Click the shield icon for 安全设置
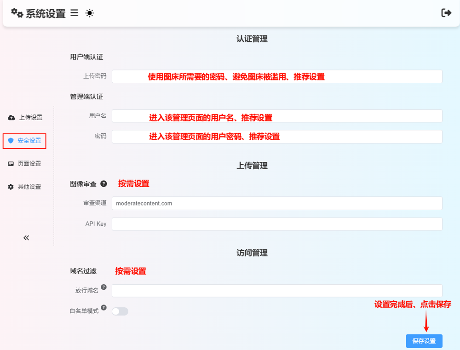Image resolution: width=460 pixels, height=350 pixels. coord(11,141)
